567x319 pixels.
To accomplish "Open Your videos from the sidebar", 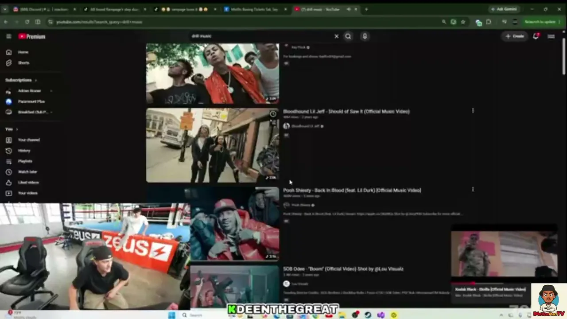I will pyautogui.click(x=27, y=193).
